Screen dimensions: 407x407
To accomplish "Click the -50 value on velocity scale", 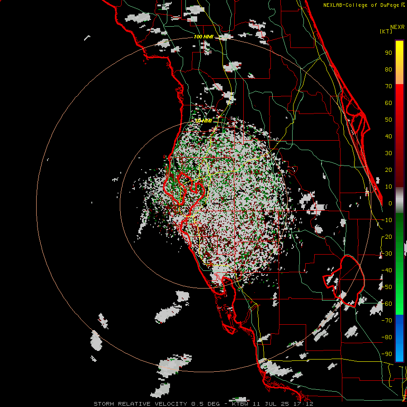I will pos(387,287).
